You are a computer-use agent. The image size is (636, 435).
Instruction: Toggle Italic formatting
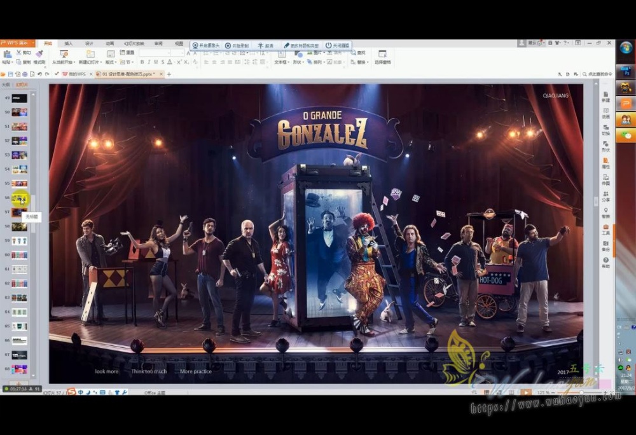[149, 62]
